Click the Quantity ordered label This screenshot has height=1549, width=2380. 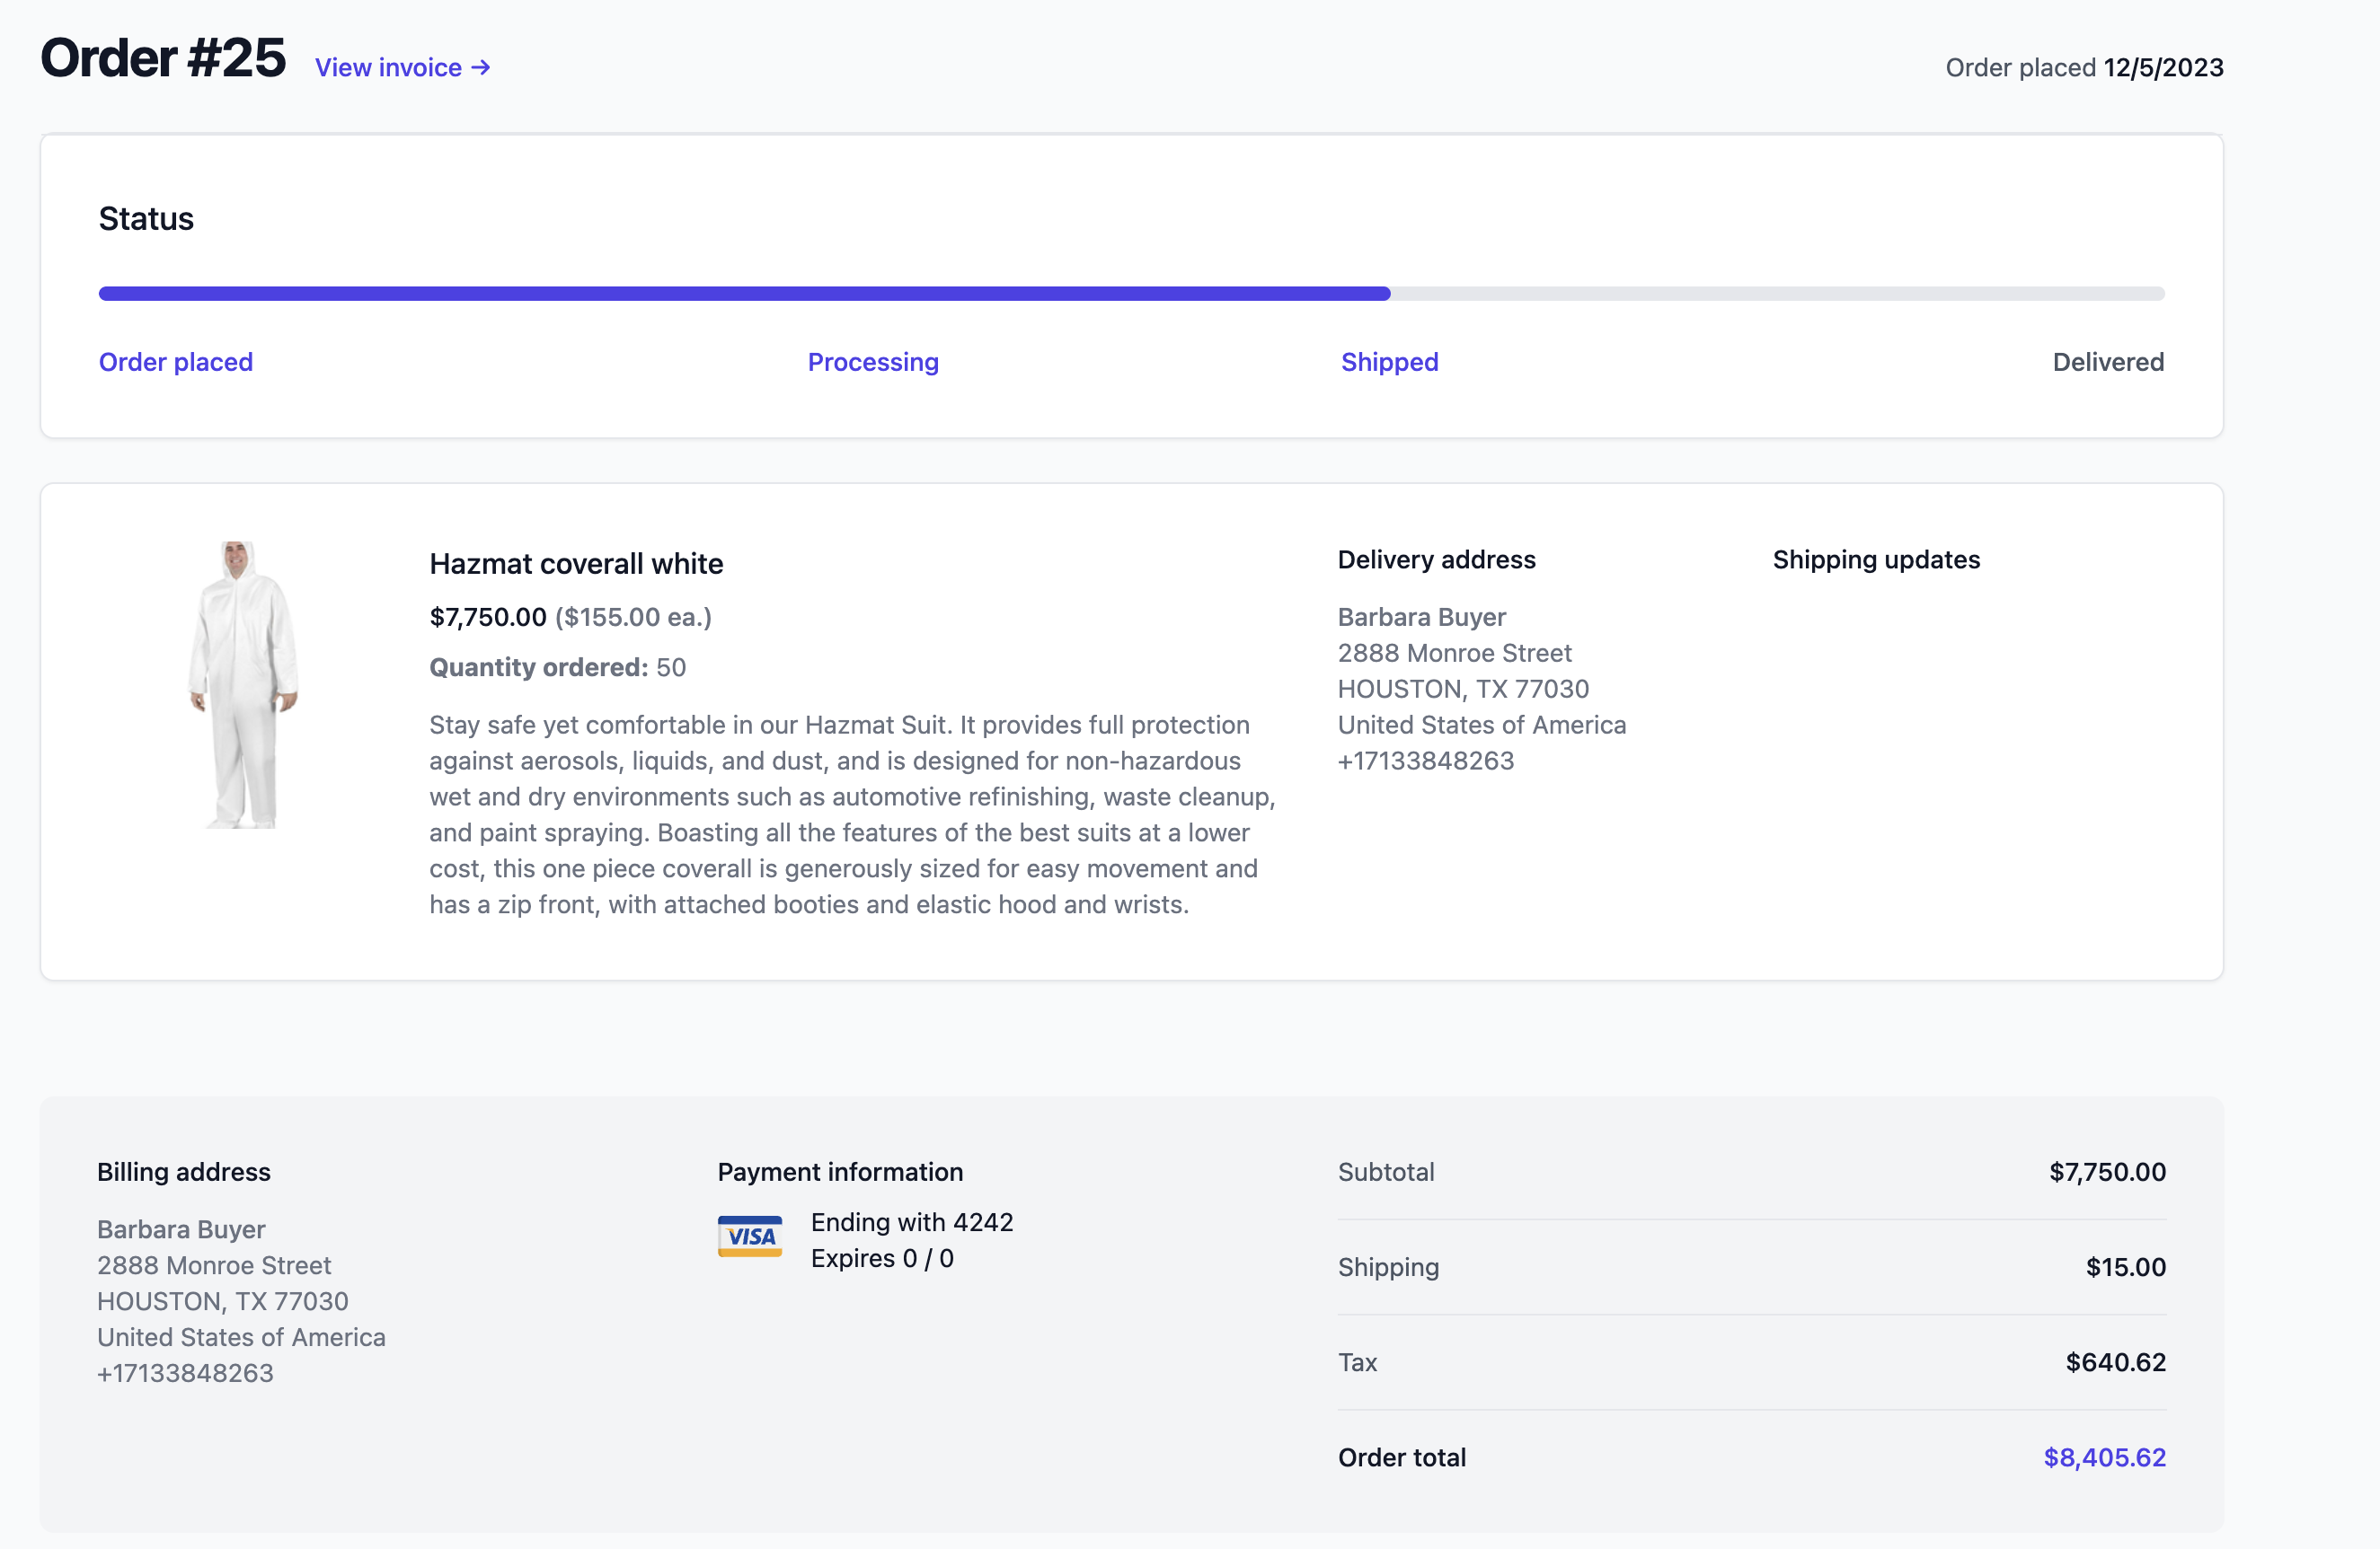tap(538, 667)
